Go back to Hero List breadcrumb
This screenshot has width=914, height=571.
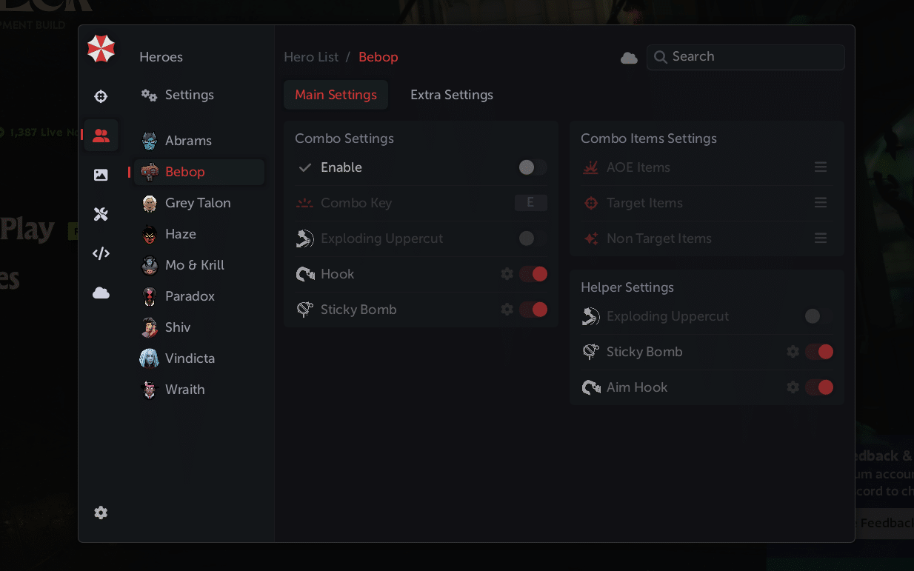point(311,57)
